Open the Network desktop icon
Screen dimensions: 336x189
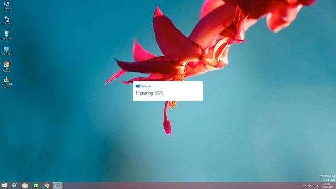click(x=7, y=20)
